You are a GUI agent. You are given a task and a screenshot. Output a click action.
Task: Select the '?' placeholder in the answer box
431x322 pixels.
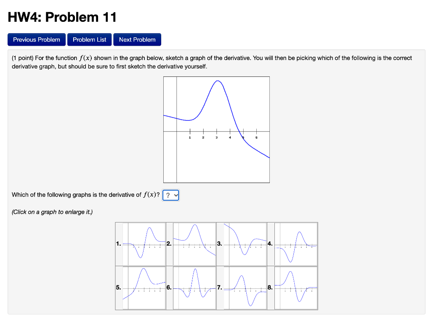coord(168,195)
